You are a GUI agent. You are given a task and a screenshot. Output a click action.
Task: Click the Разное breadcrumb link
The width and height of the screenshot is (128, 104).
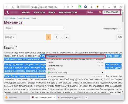click(13, 18)
